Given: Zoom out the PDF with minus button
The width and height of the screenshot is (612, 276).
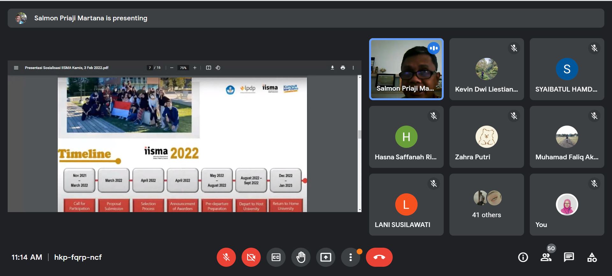Looking at the screenshot, I should pyautogui.click(x=171, y=68).
